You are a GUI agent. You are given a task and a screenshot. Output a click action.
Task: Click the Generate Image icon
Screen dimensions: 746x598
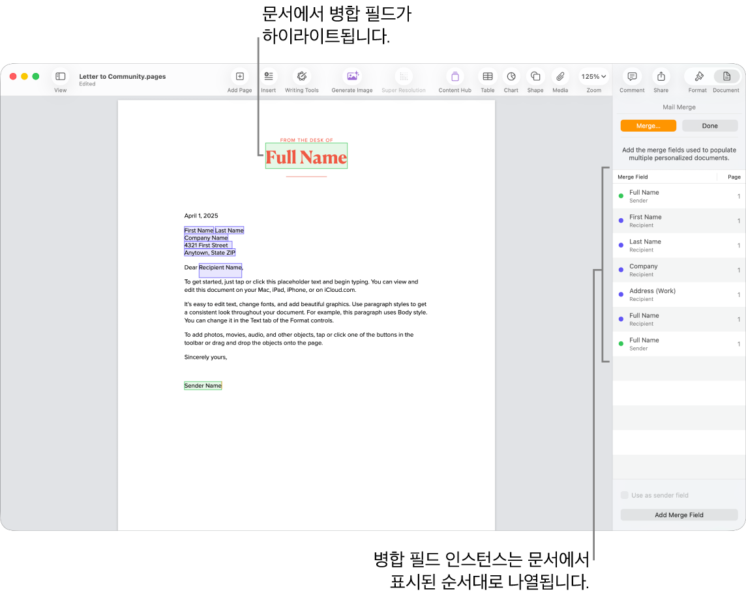point(352,76)
